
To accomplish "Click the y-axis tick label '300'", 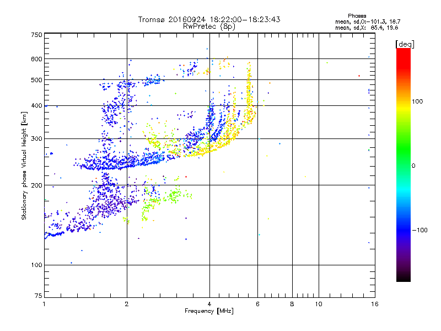I will tap(36, 138).
